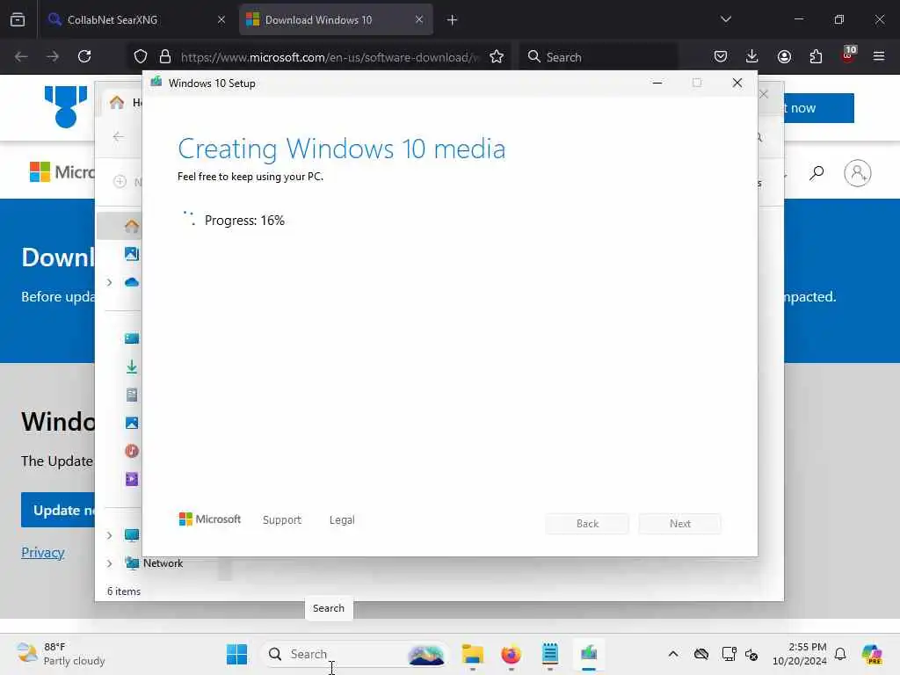Select Gallery in File Explorer sidebar
This screenshot has height=675, width=900.
click(132, 254)
